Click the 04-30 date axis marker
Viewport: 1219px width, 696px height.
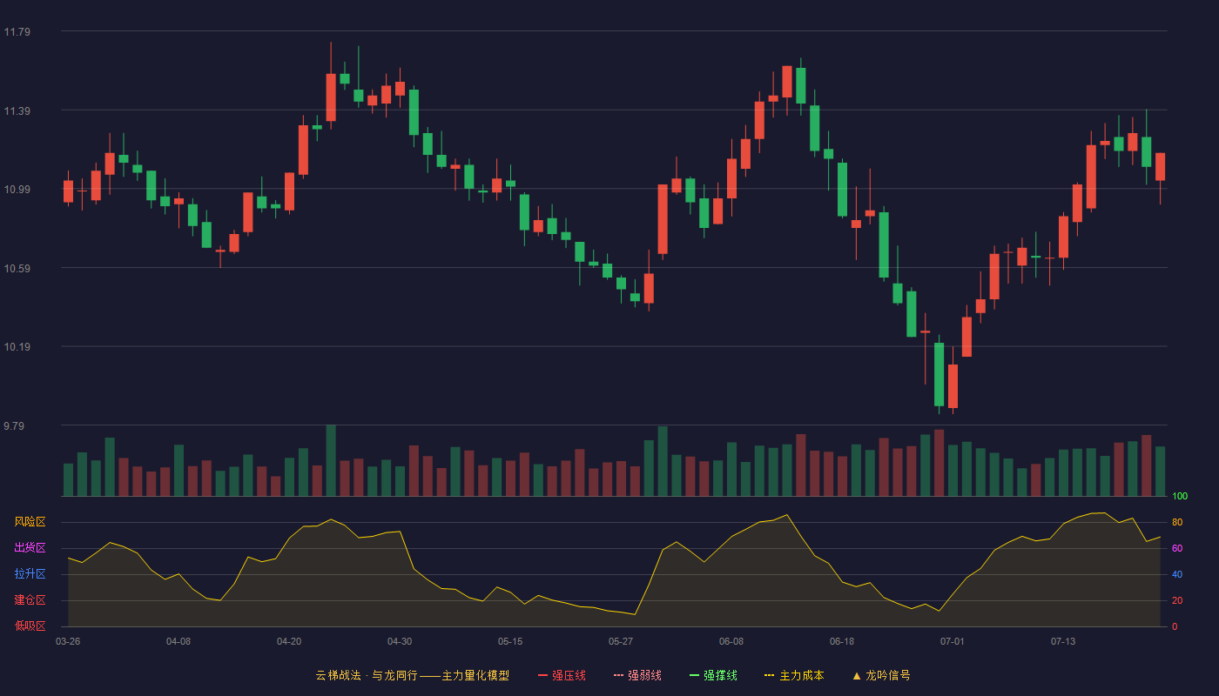point(400,641)
